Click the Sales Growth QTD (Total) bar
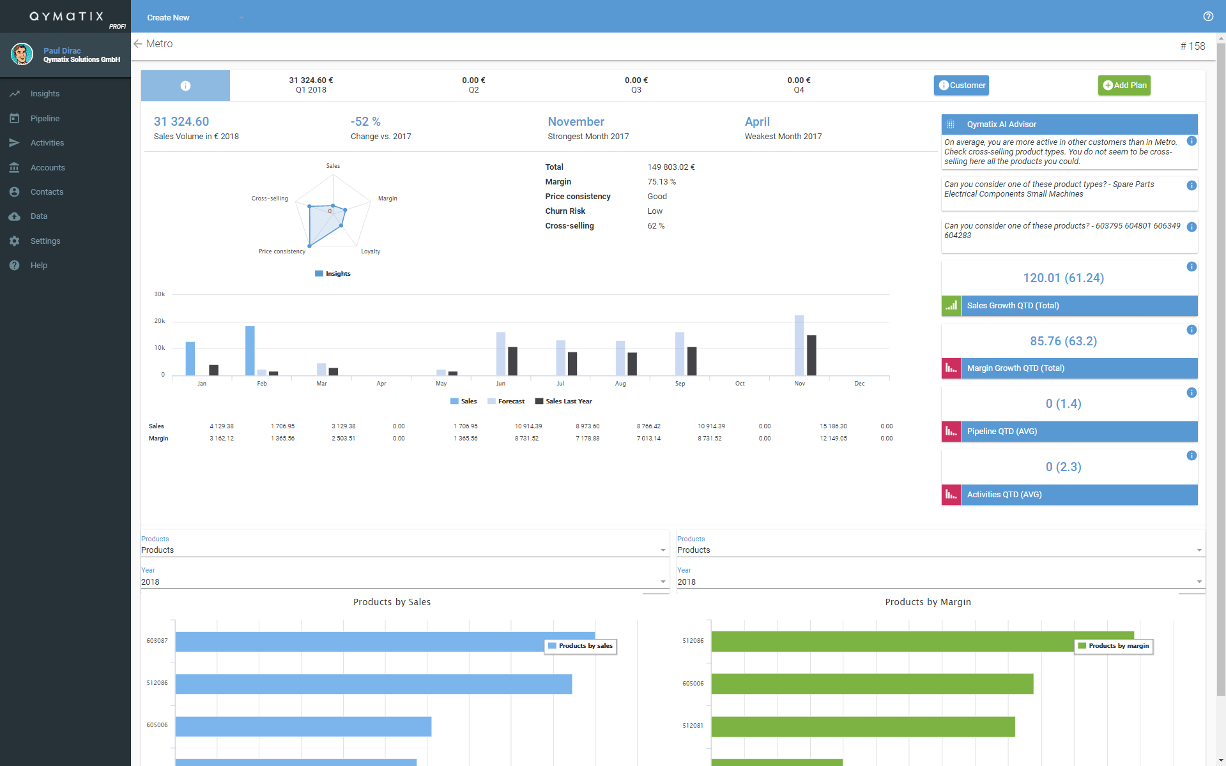 [x=1079, y=306]
